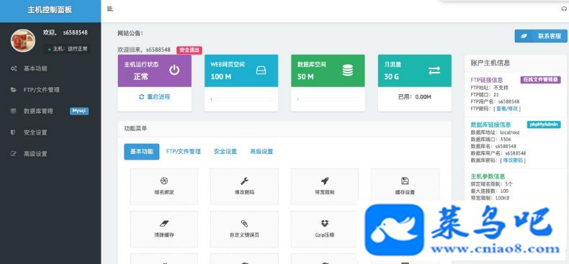Click the 主机控制面板 header title

pos(50,10)
